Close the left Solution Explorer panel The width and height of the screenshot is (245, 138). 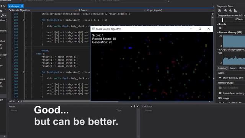pos(4,6)
